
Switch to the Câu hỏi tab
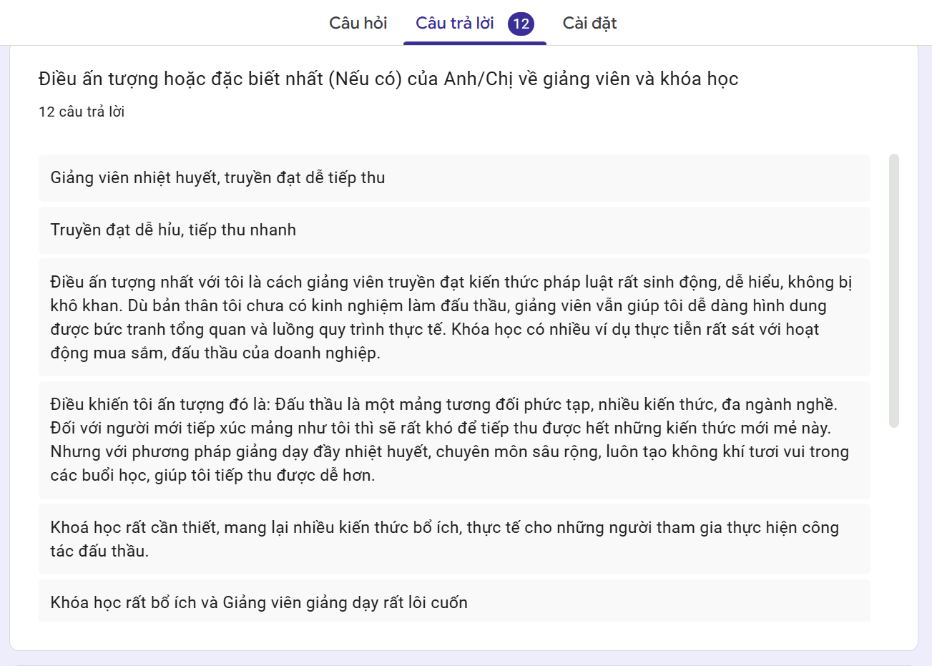[x=358, y=23]
